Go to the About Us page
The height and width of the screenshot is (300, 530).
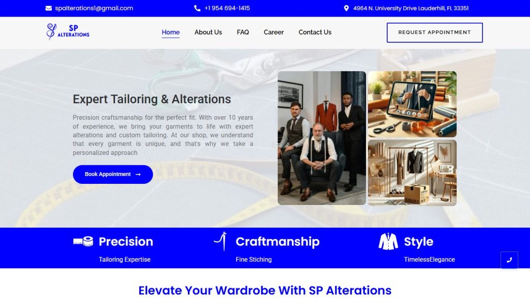208,33
